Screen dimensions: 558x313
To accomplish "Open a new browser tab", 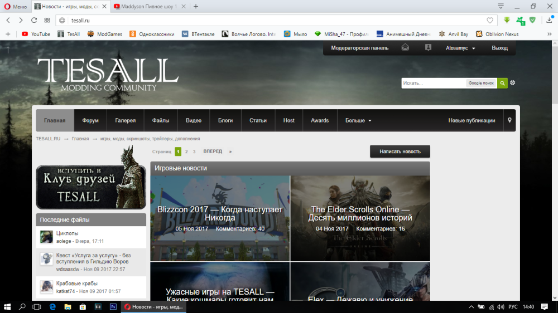I will (x=196, y=6).
